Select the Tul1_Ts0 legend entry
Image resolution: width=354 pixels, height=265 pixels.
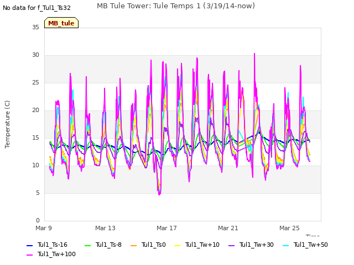148,245
